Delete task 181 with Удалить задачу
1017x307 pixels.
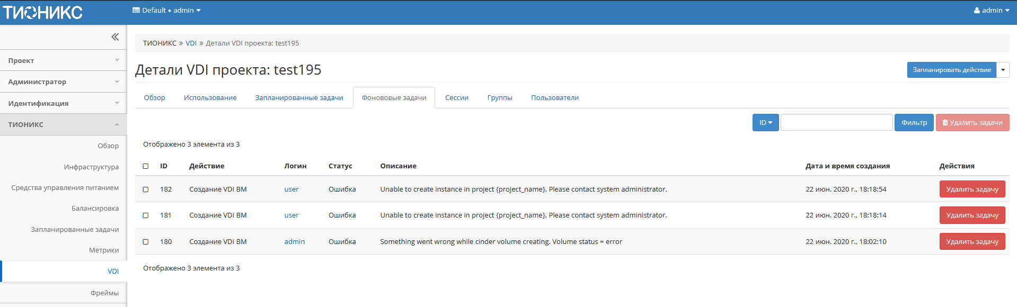pos(972,215)
